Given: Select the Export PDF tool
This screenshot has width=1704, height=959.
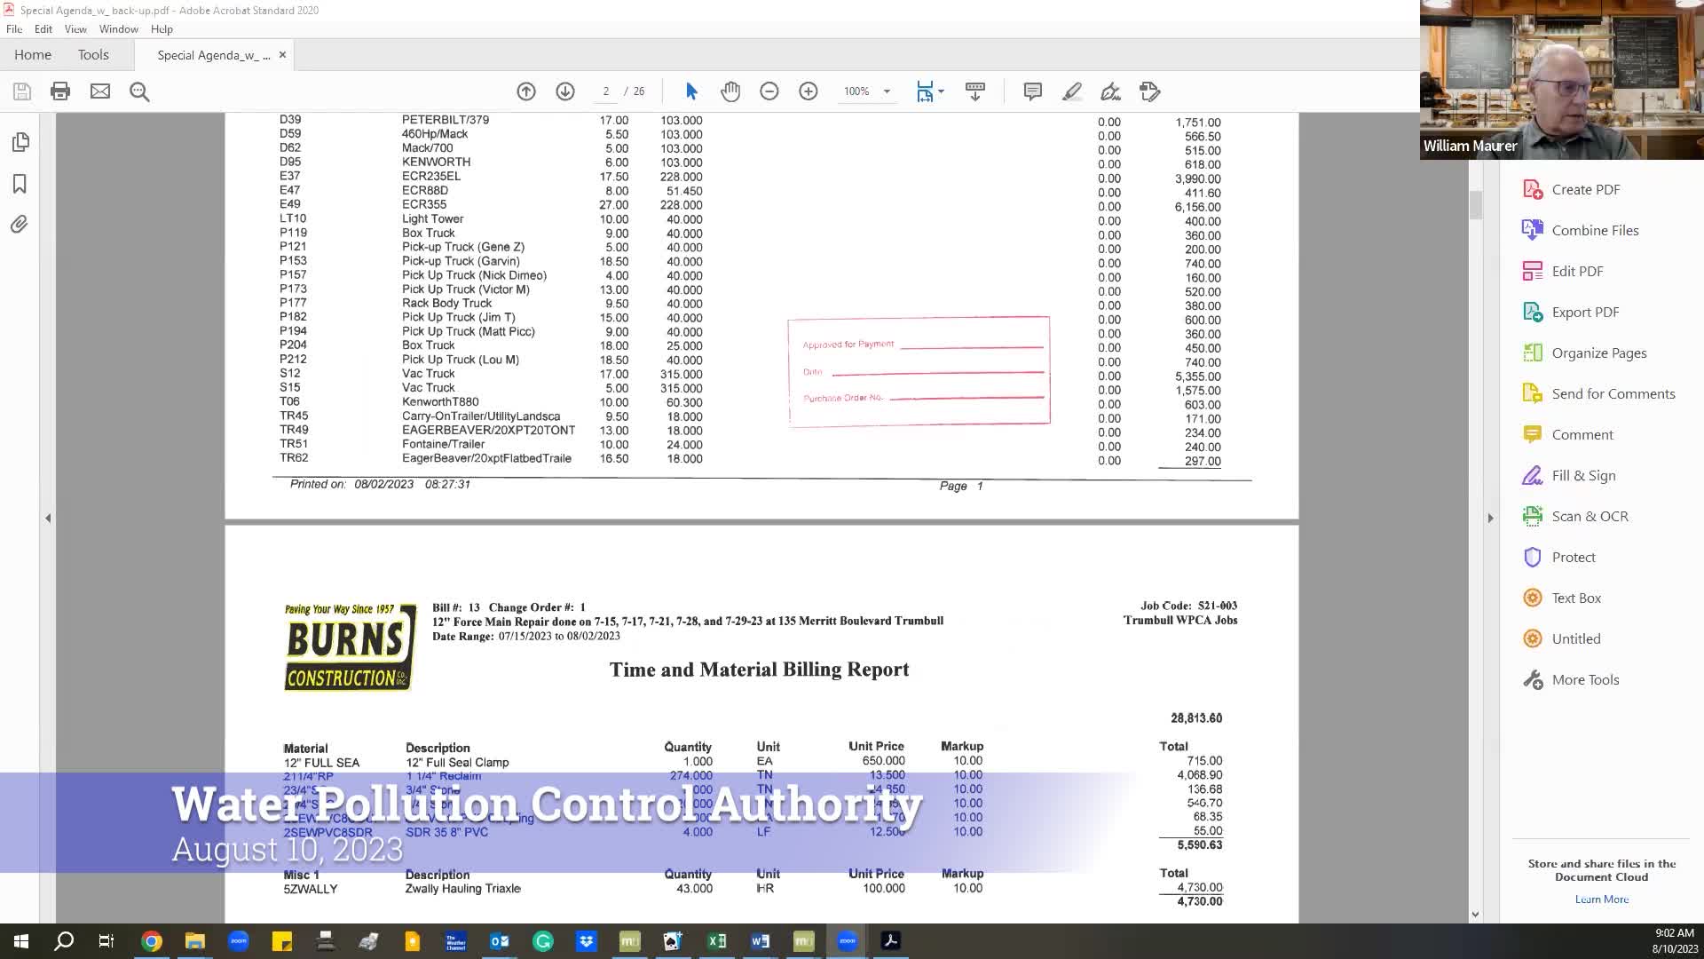Looking at the screenshot, I should (1585, 312).
